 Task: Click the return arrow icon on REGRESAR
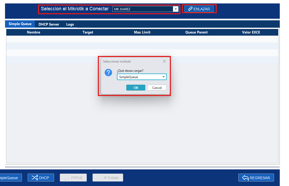(x=245, y=178)
